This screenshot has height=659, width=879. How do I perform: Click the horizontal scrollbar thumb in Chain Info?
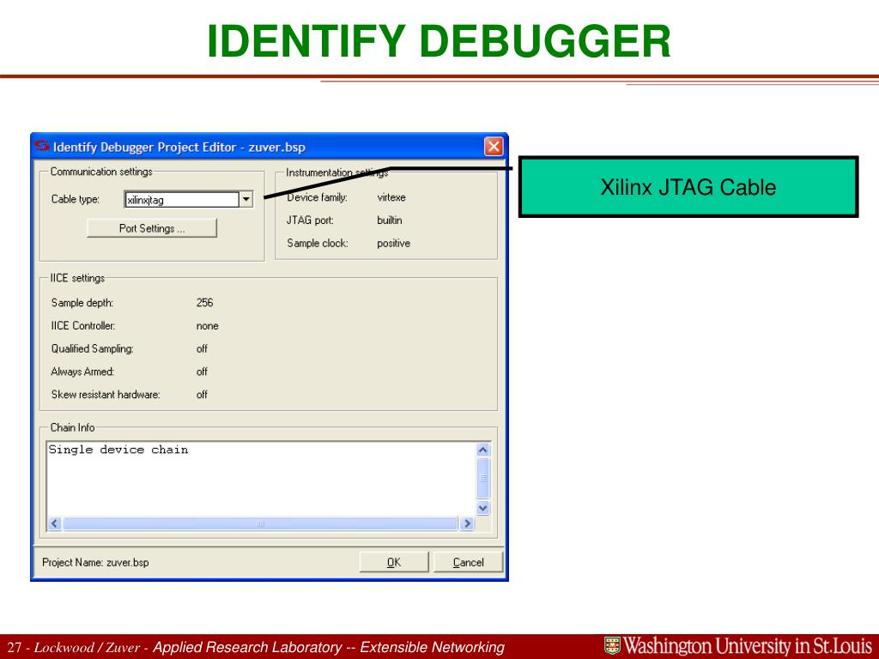tap(260, 523)
